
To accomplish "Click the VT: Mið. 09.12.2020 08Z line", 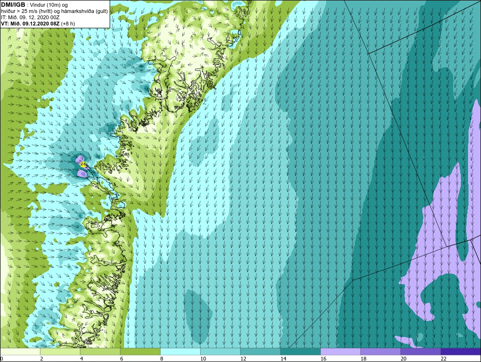I will [x=38, y=23].
